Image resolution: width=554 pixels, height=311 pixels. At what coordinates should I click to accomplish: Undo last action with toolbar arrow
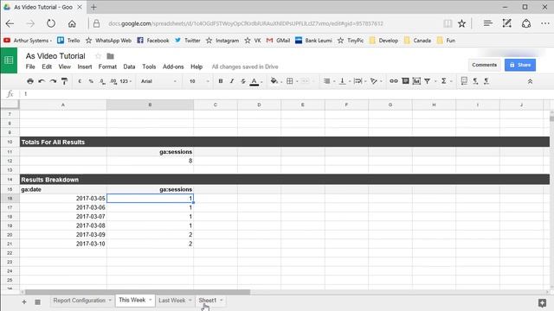coord(42,81)
